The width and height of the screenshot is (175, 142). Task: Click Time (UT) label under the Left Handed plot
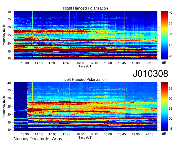(85, 138)
